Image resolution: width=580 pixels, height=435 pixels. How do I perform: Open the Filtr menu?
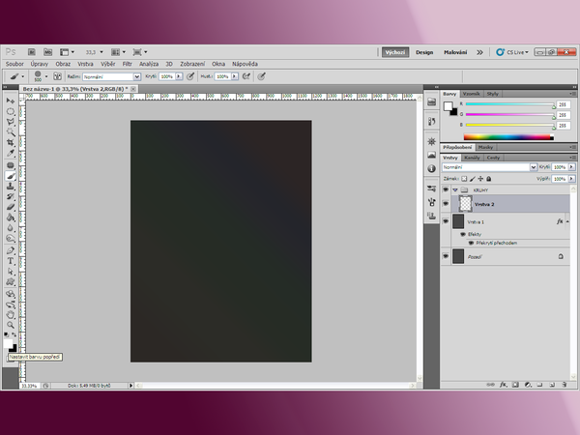[x=127, y=63]
